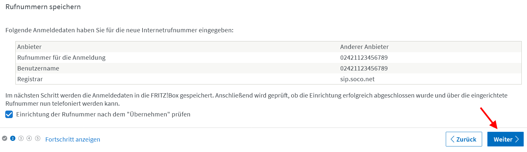Click the right chevron in Weiter button
Screen dimensions: 527x152
tap(517, 139)
